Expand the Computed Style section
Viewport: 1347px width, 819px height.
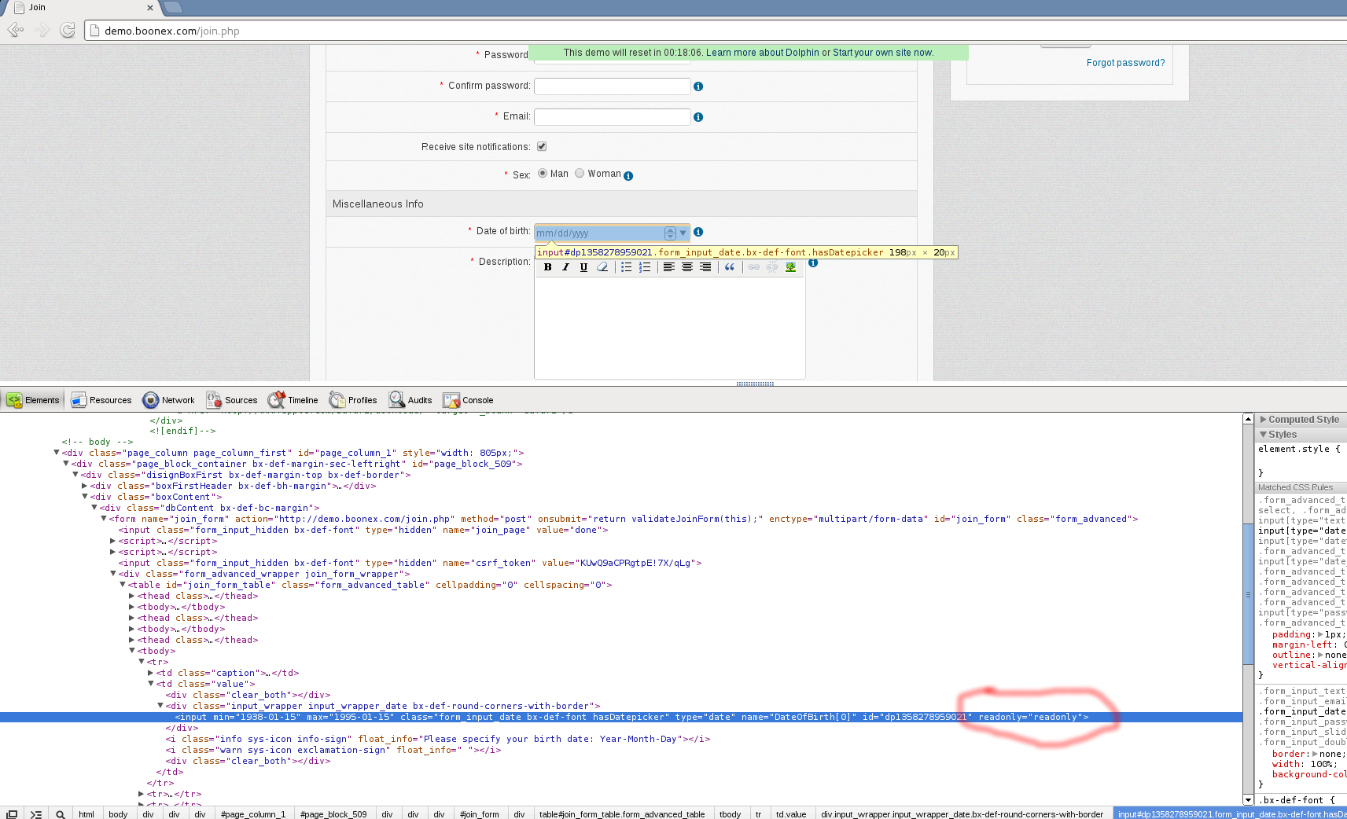[1264, 420]
